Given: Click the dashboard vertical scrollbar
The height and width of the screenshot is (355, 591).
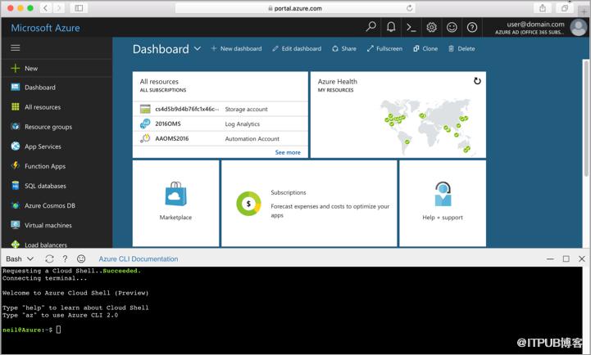Looking at the screenshot, I should pyautogui.click(x=586, y=118).
